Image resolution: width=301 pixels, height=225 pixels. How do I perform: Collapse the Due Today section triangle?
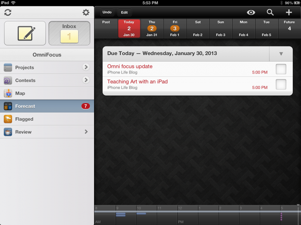(281, 54)
